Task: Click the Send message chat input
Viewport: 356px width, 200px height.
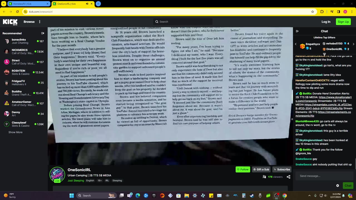Action: [x=324, y=176]
